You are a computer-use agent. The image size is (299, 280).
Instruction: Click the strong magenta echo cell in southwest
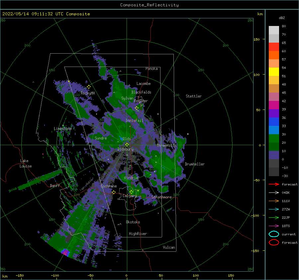point(65,252)
